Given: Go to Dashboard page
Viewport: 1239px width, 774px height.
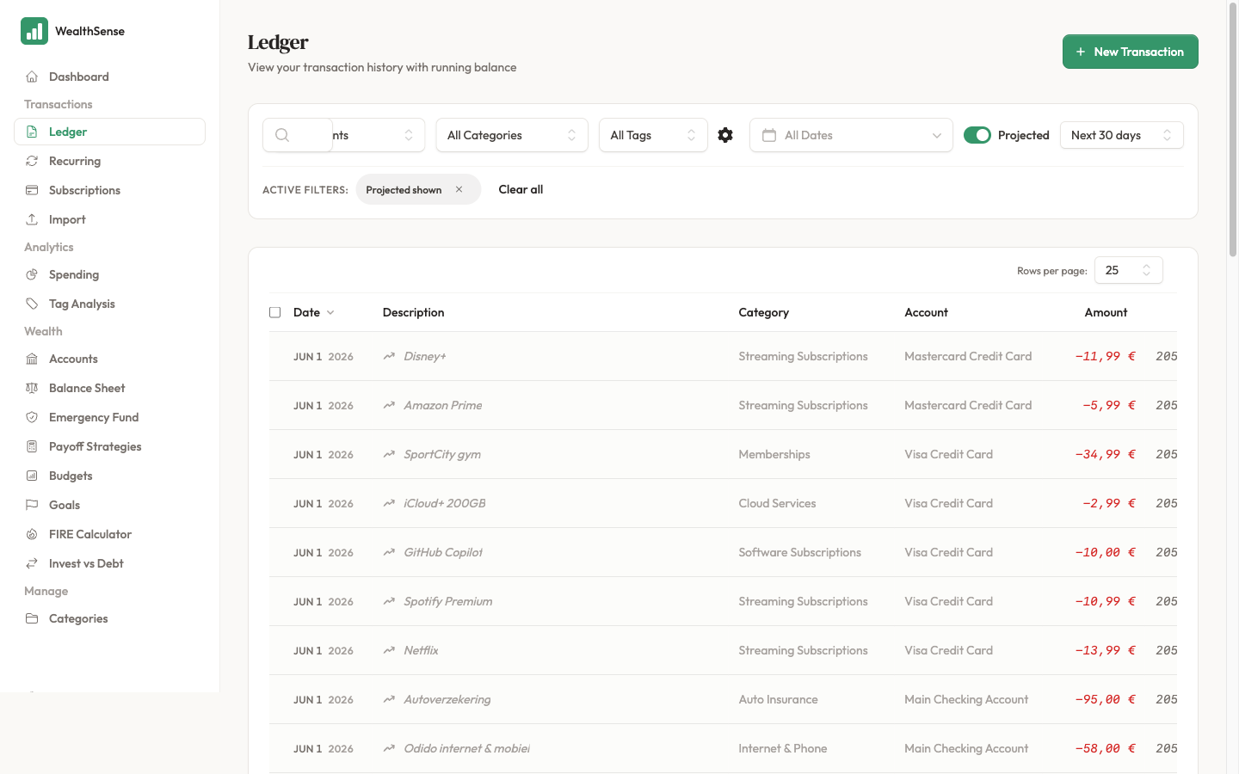Looking at the screenshot, I should pyautogui.click(x=109, y=77).
